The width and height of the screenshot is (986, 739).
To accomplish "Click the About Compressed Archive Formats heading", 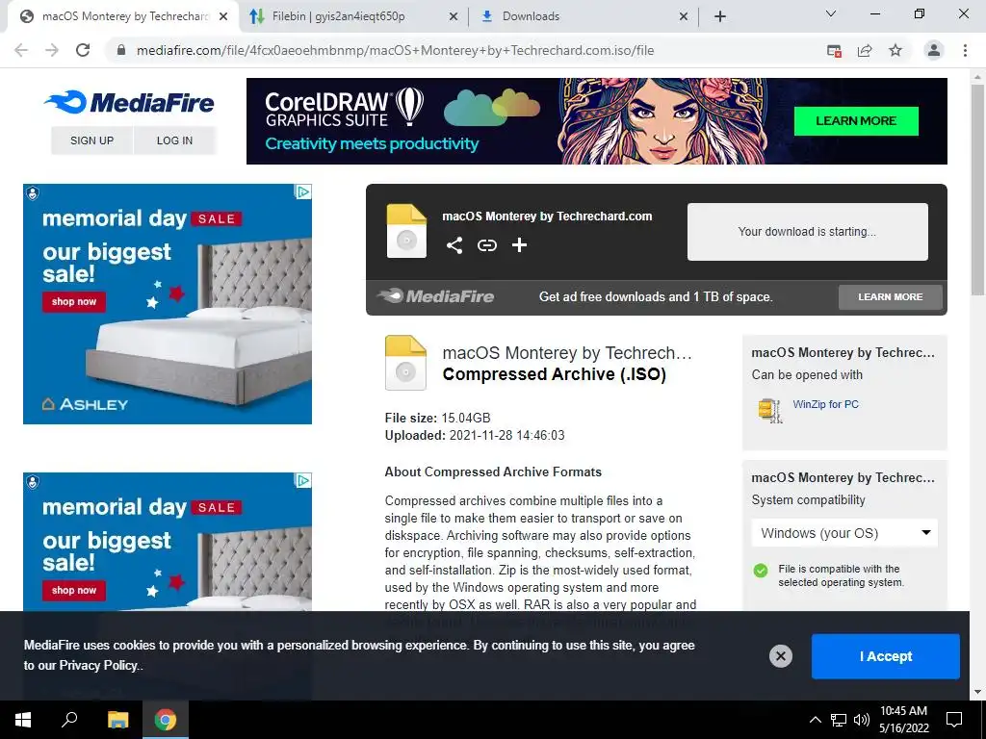I will [x=493, y=471].
